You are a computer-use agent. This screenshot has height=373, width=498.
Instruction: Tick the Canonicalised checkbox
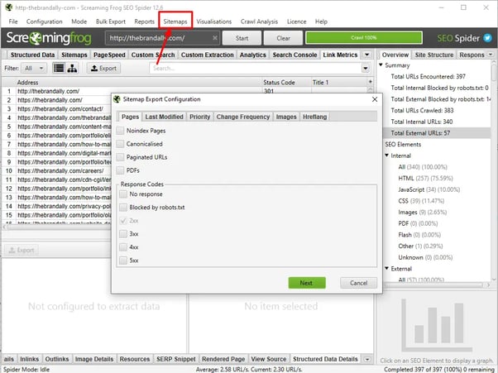[122, 144]
